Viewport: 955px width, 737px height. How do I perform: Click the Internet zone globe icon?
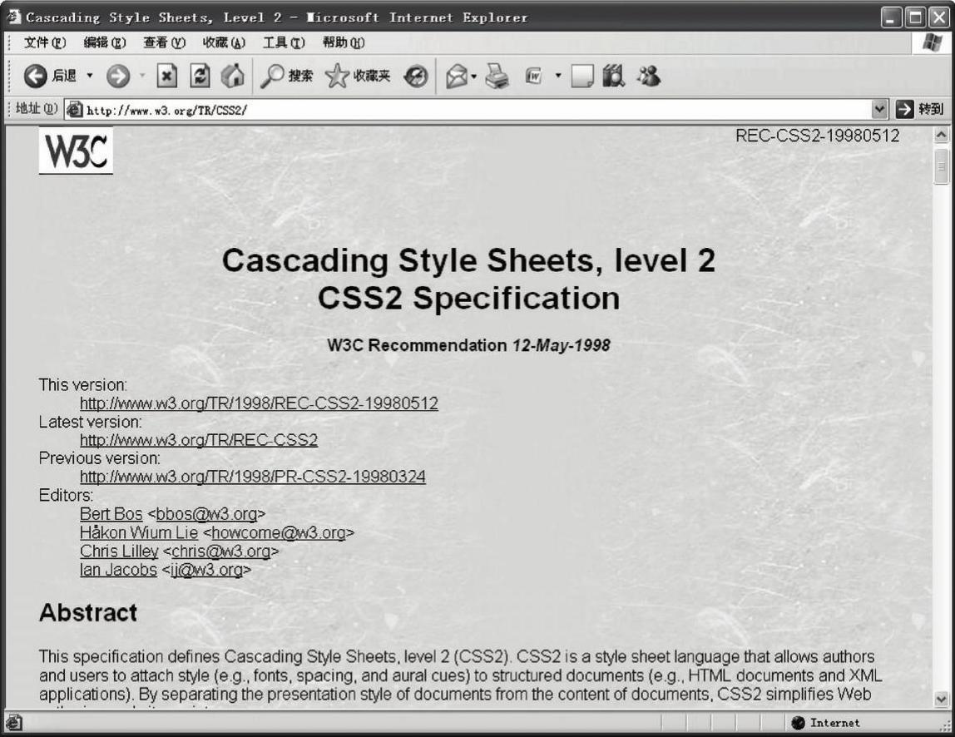(x=799, y=723)
